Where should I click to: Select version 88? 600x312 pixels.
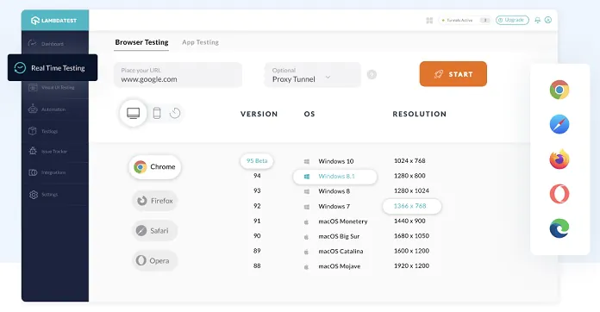click(x=257, y=265)
